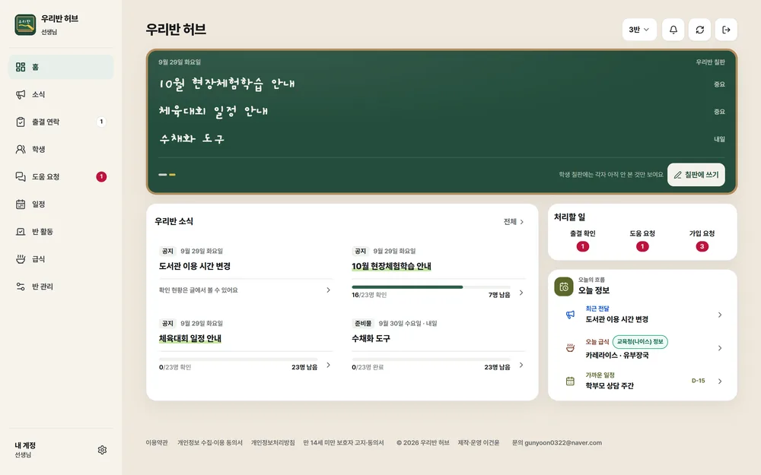Open 개인정보 수집·이용 동의서 footer link

[210, 442]
